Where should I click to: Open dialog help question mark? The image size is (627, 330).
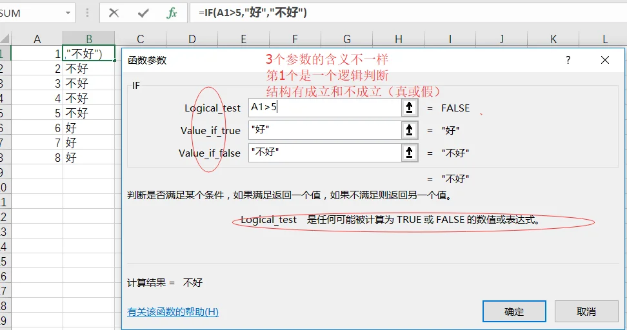tap(568, 61)
